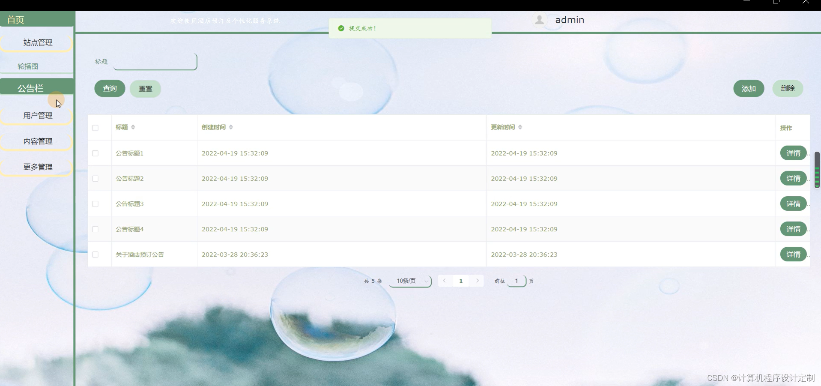
Task: Click the admin username text
Action: pos(570,20)
